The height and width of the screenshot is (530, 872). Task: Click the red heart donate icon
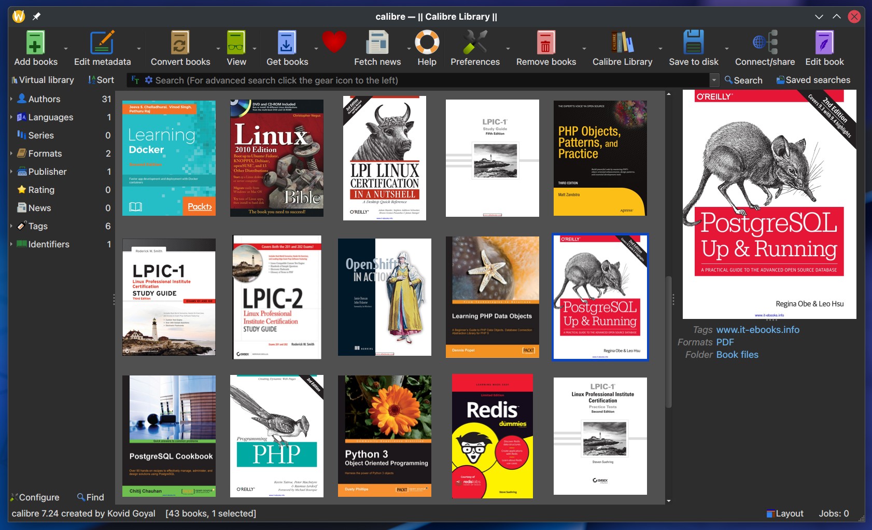point(334,41)
